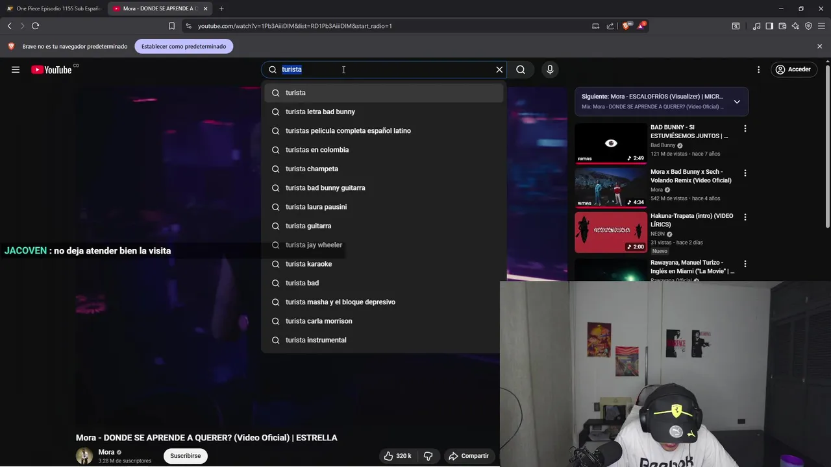Click the share page icon in address bar

click(610, 26)
